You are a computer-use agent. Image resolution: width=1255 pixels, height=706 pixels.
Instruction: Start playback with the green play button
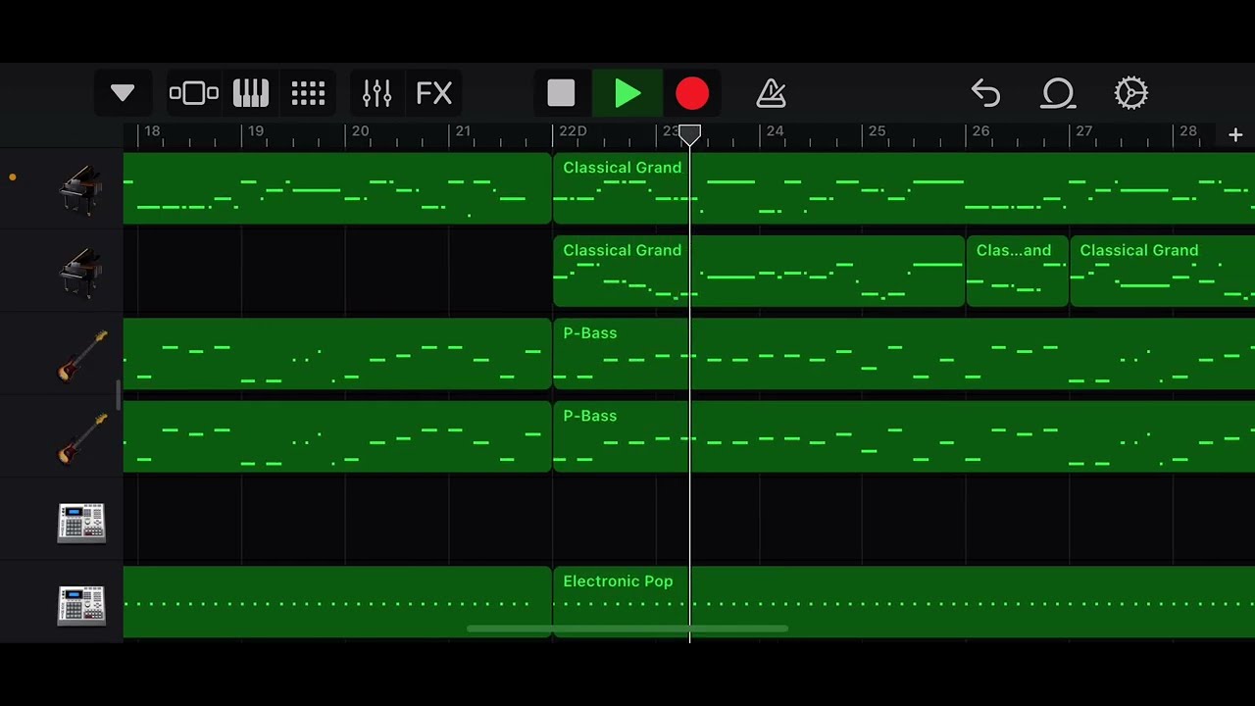point(627,93)
